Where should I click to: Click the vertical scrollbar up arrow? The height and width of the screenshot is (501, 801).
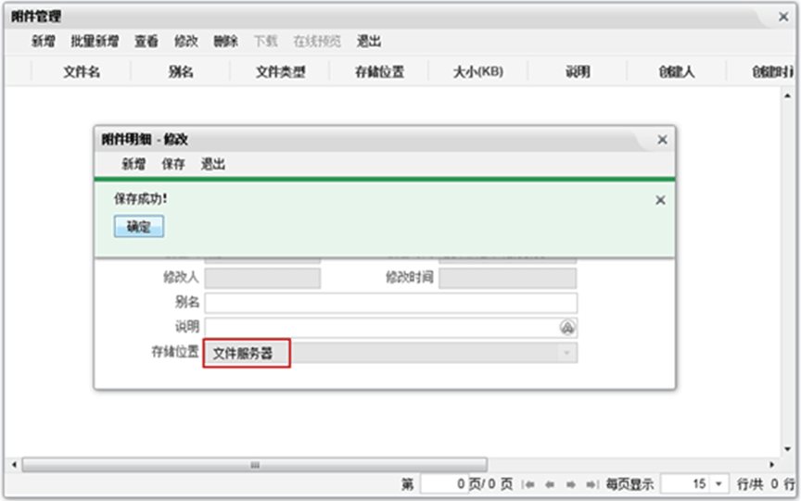click(x=787, y=95)
